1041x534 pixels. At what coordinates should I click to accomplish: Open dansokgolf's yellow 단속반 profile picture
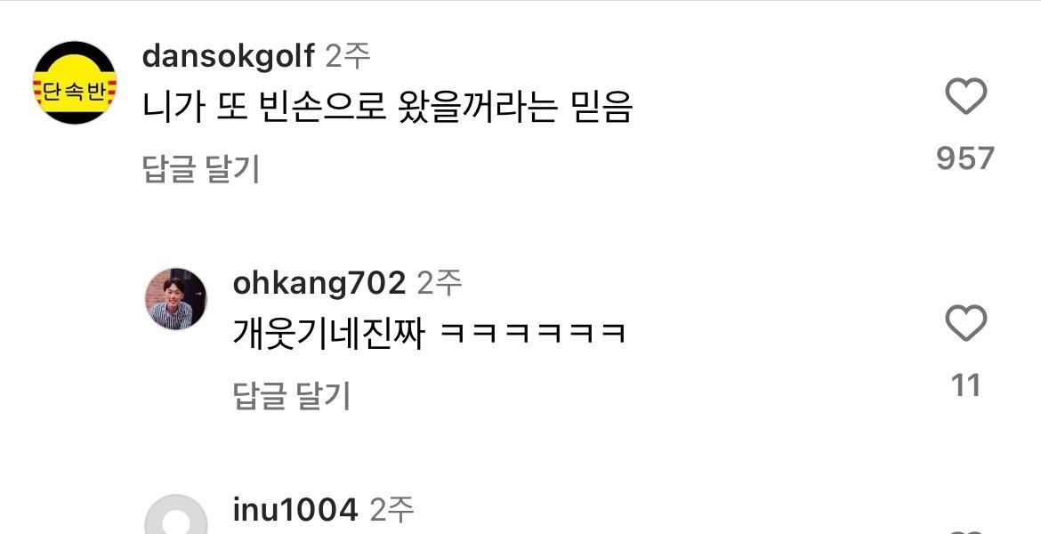(x=75, y=83)
